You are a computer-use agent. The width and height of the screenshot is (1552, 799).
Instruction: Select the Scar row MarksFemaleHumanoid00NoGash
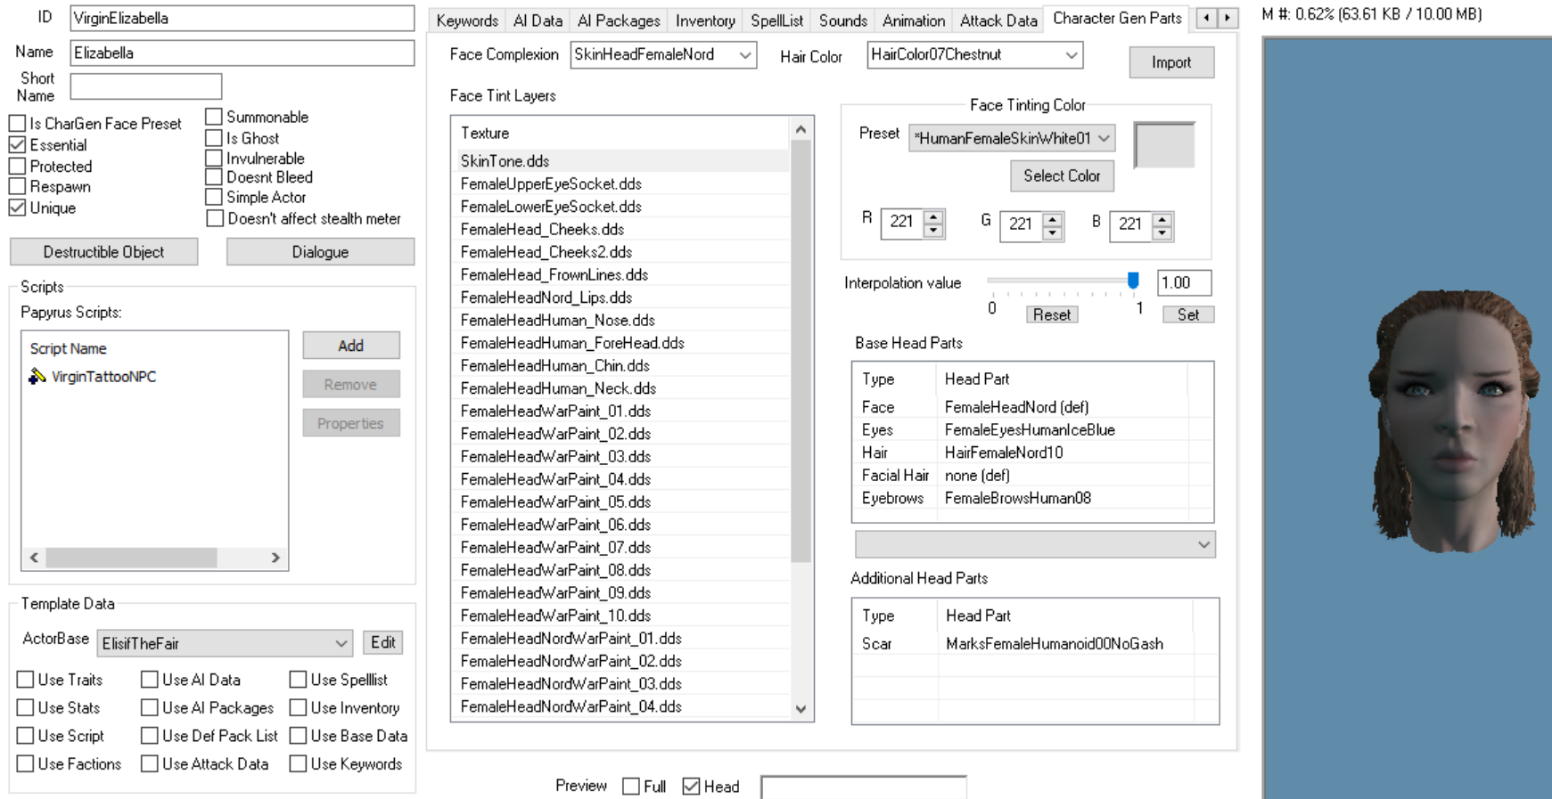click(1035, 644)
